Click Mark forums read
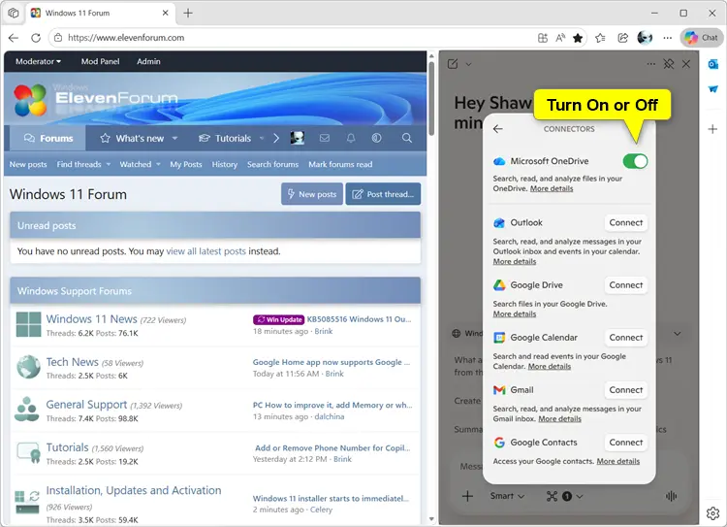727x527 pixels. (340, 164)
